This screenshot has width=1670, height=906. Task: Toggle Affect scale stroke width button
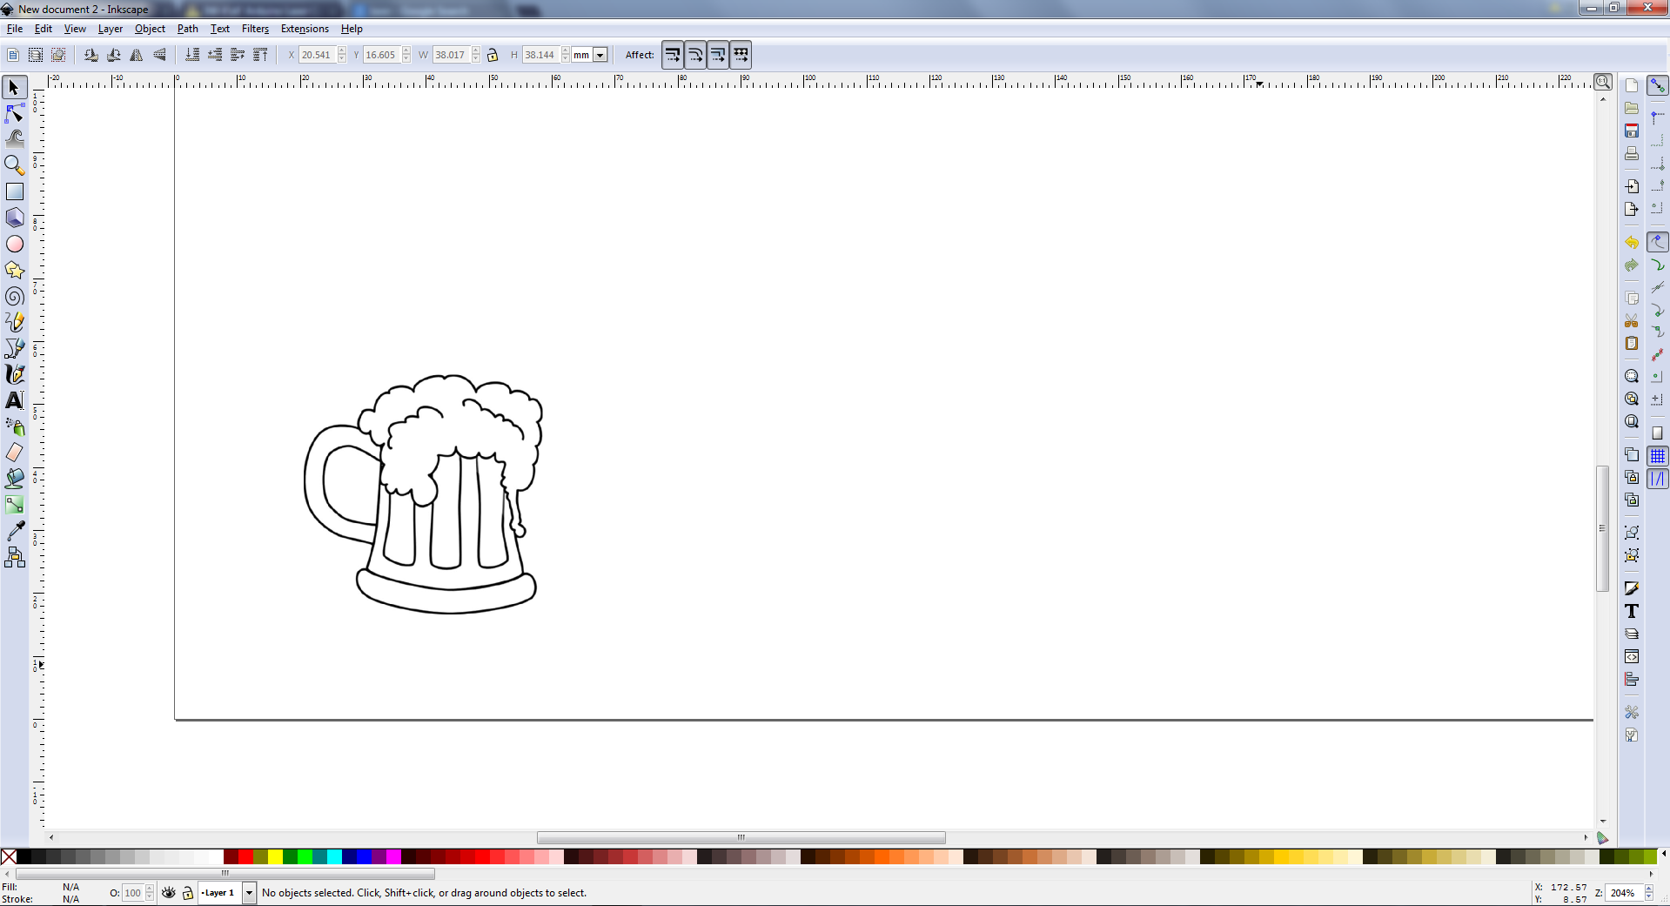click(673, 55)
